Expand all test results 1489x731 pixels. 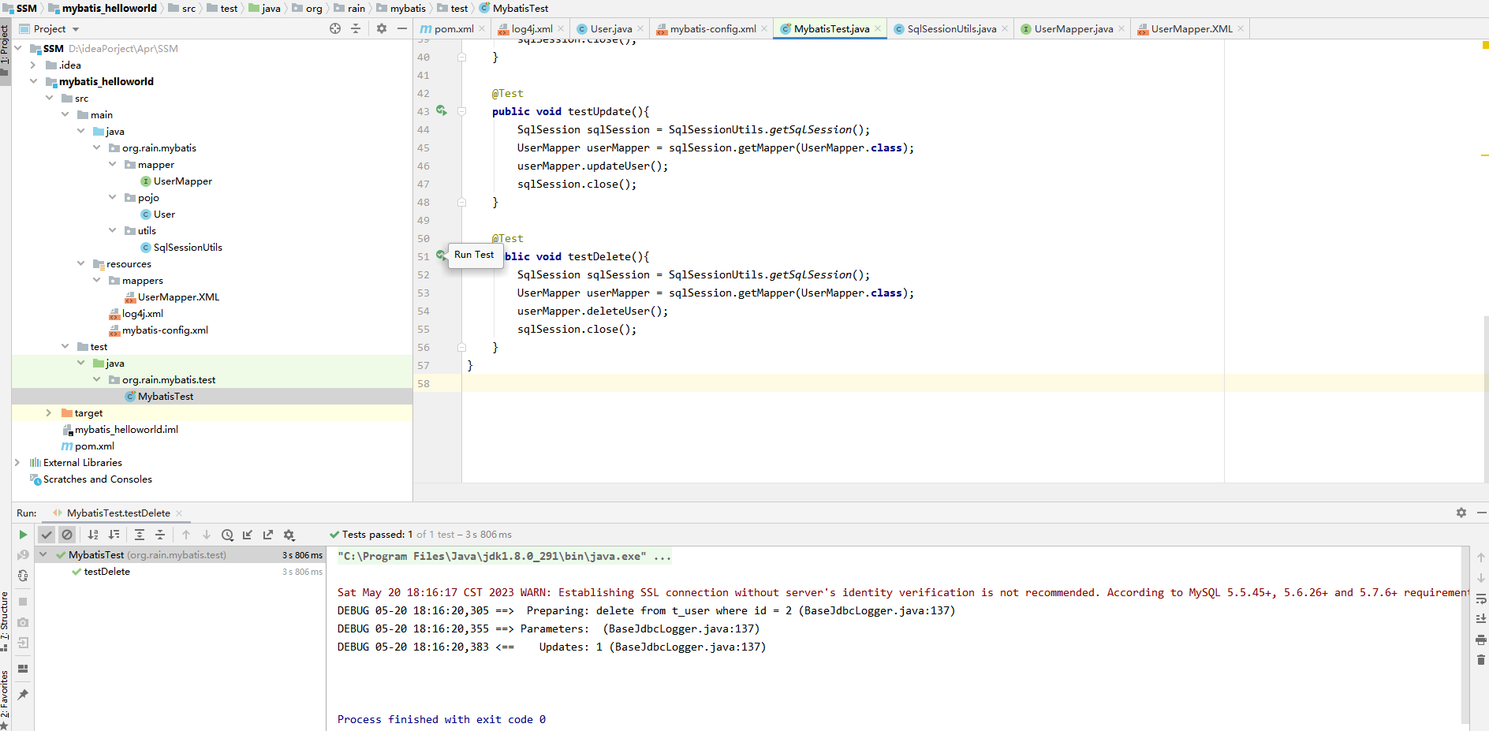pyautogui.click(x=140, y=535)
